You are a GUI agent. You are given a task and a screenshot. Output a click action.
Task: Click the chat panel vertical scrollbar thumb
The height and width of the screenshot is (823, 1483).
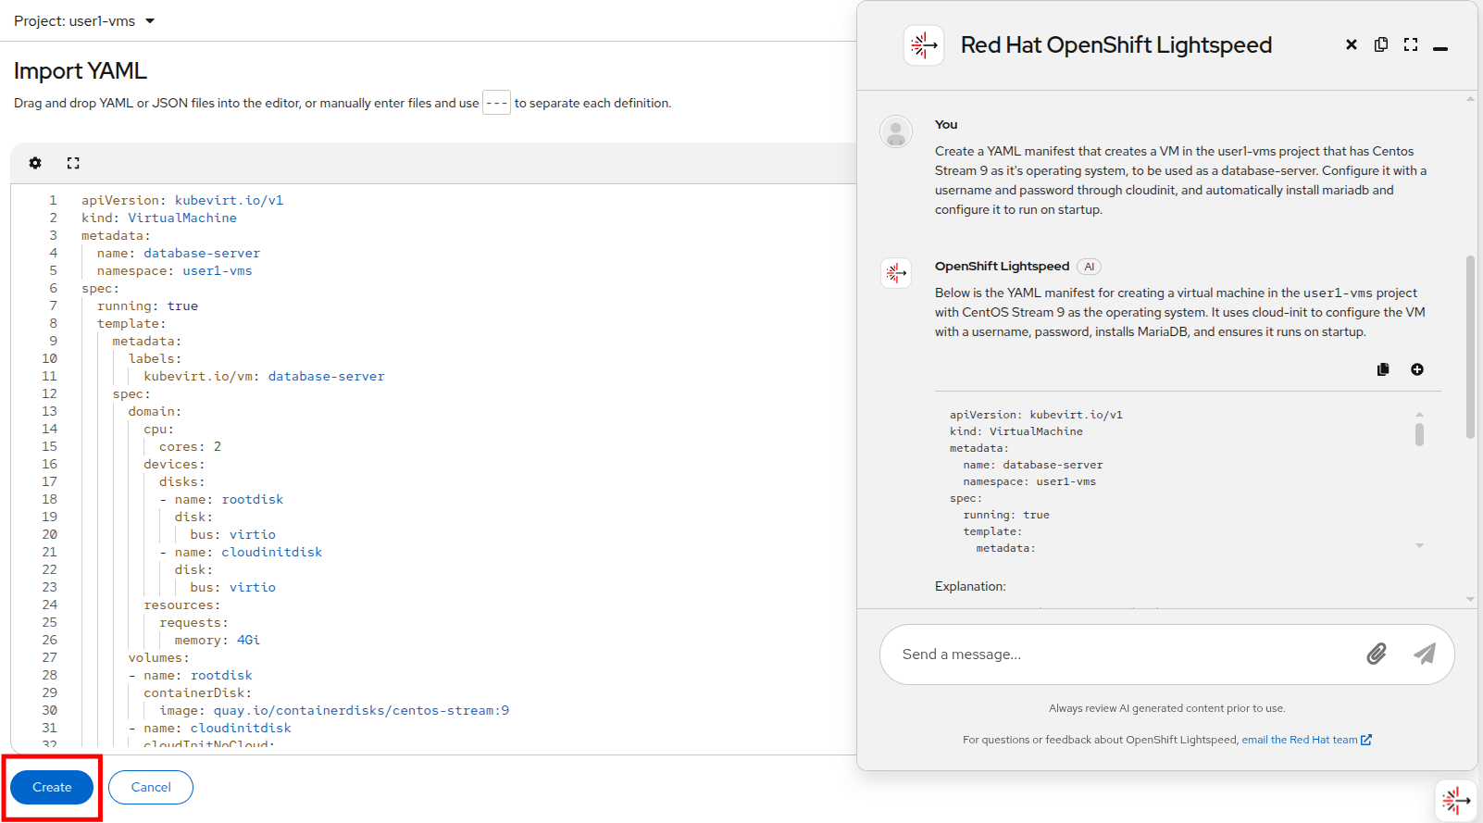tap(1470, 347)
